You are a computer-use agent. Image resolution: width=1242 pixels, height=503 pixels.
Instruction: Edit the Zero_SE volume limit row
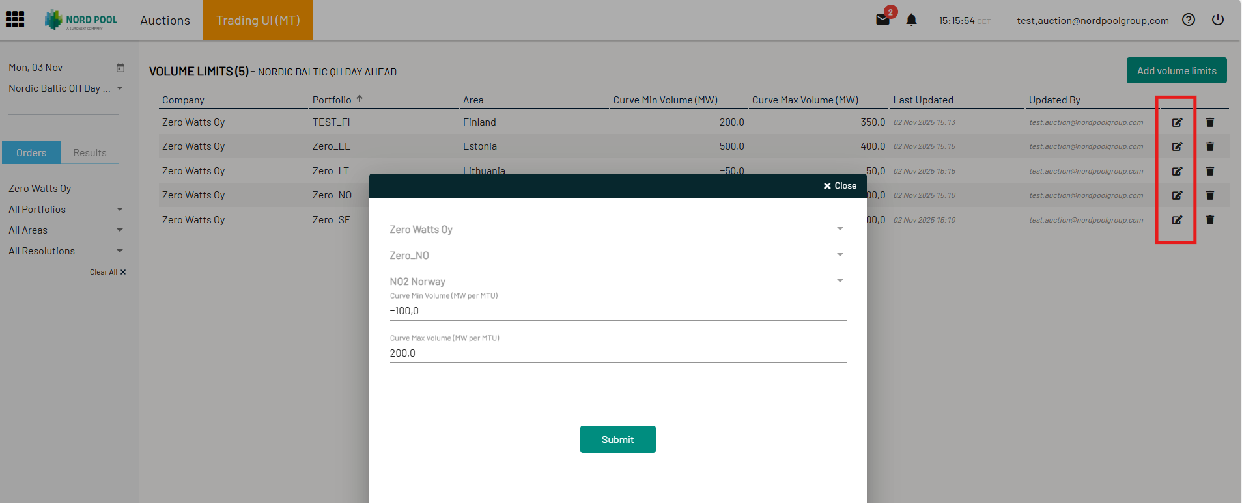[x=1177, y=220]
